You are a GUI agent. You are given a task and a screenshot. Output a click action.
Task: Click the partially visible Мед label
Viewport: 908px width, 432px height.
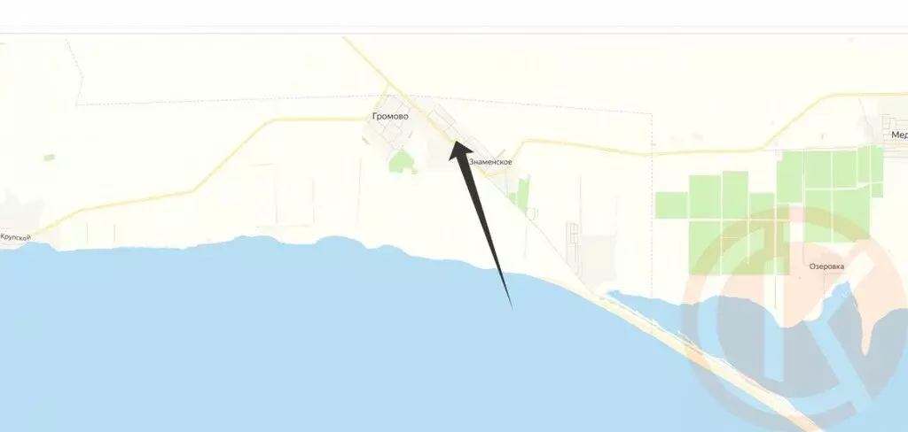[899, 135]
